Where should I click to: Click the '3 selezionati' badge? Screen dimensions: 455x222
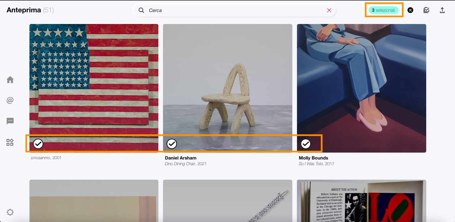[383, 10]
